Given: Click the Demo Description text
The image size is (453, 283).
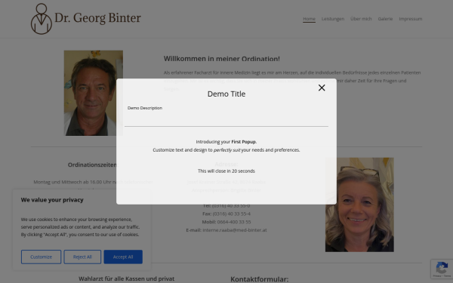Looking at the screenshot, I should [145, 108].
